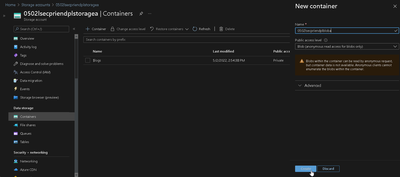Sort by Last modified column header
This screenshot has width=400, height=177.
(223, 51)
